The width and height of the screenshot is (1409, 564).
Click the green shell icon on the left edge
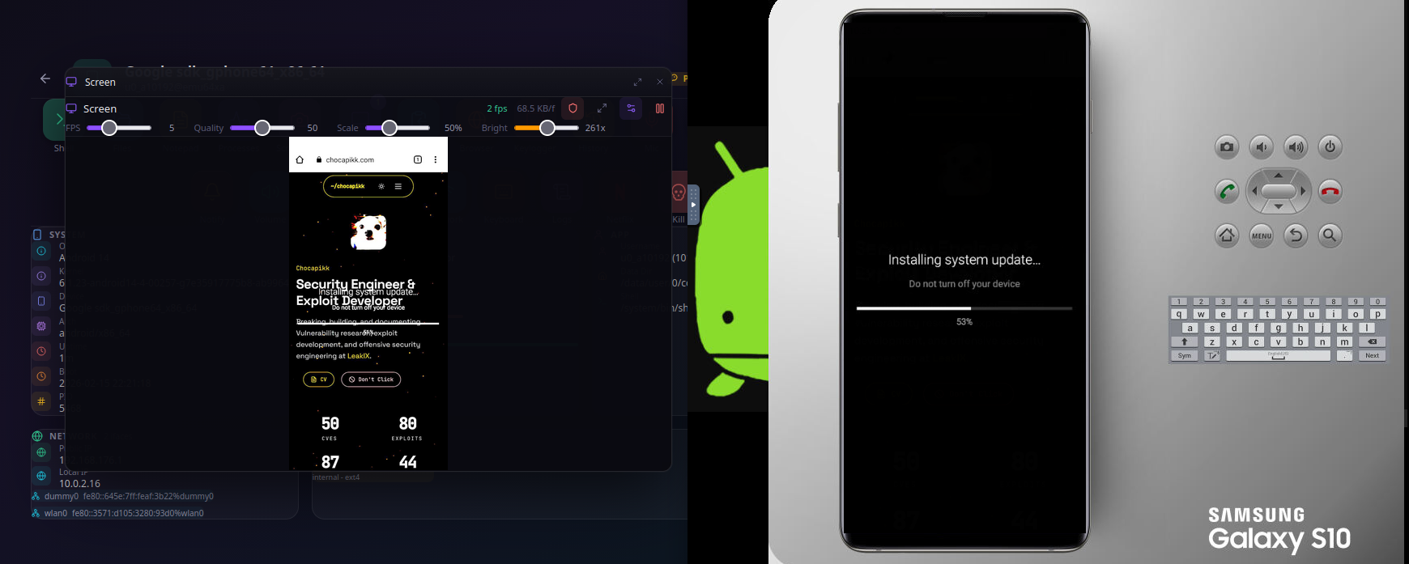coord(54,119)
